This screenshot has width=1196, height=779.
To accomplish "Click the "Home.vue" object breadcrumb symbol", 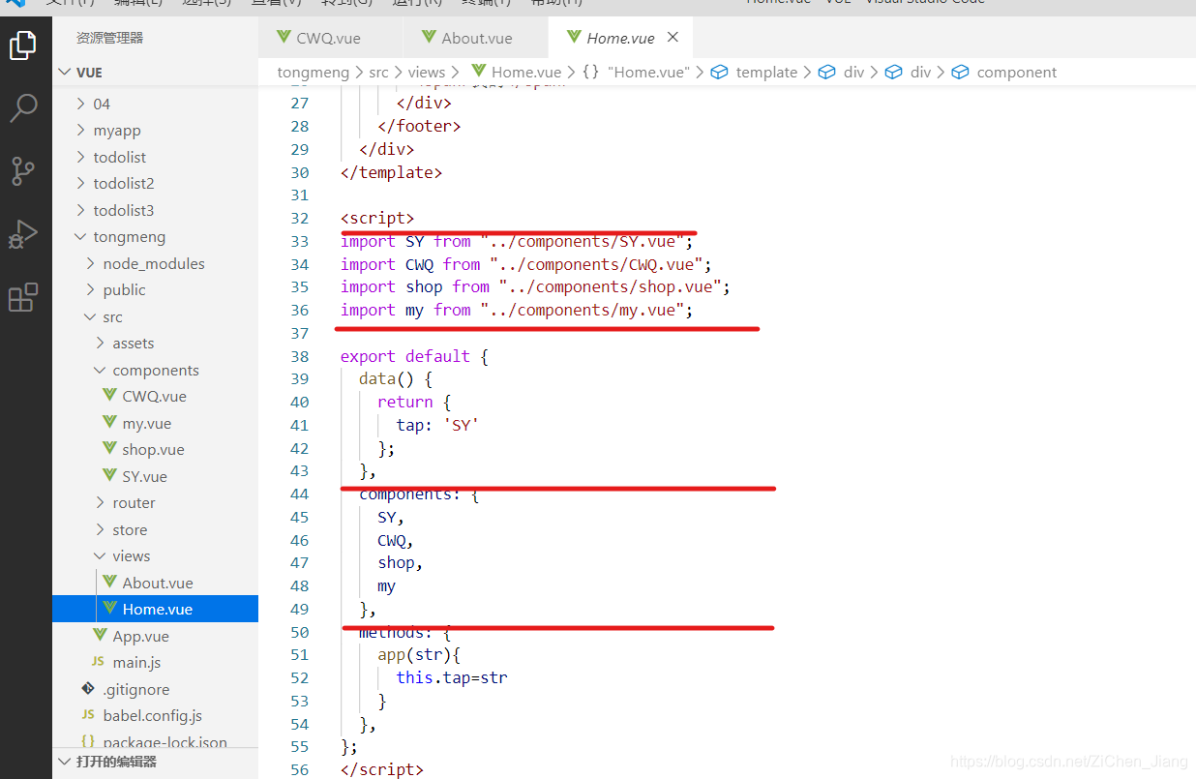I will point(636,73).
